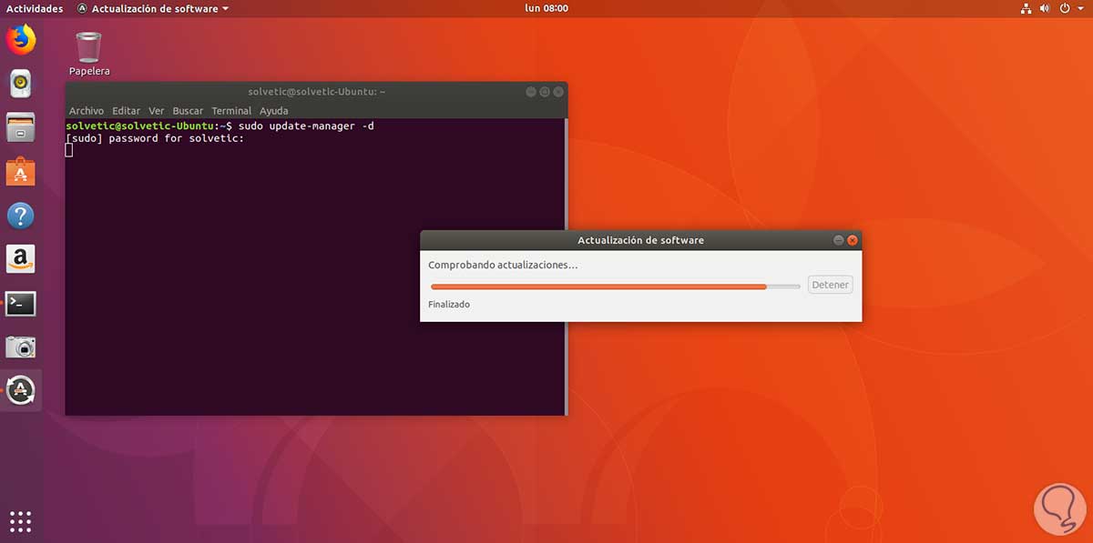Select the Software Updater icon in the dock
The height and width of the screenshot is (543, 1093).
(x=20, y=389)
